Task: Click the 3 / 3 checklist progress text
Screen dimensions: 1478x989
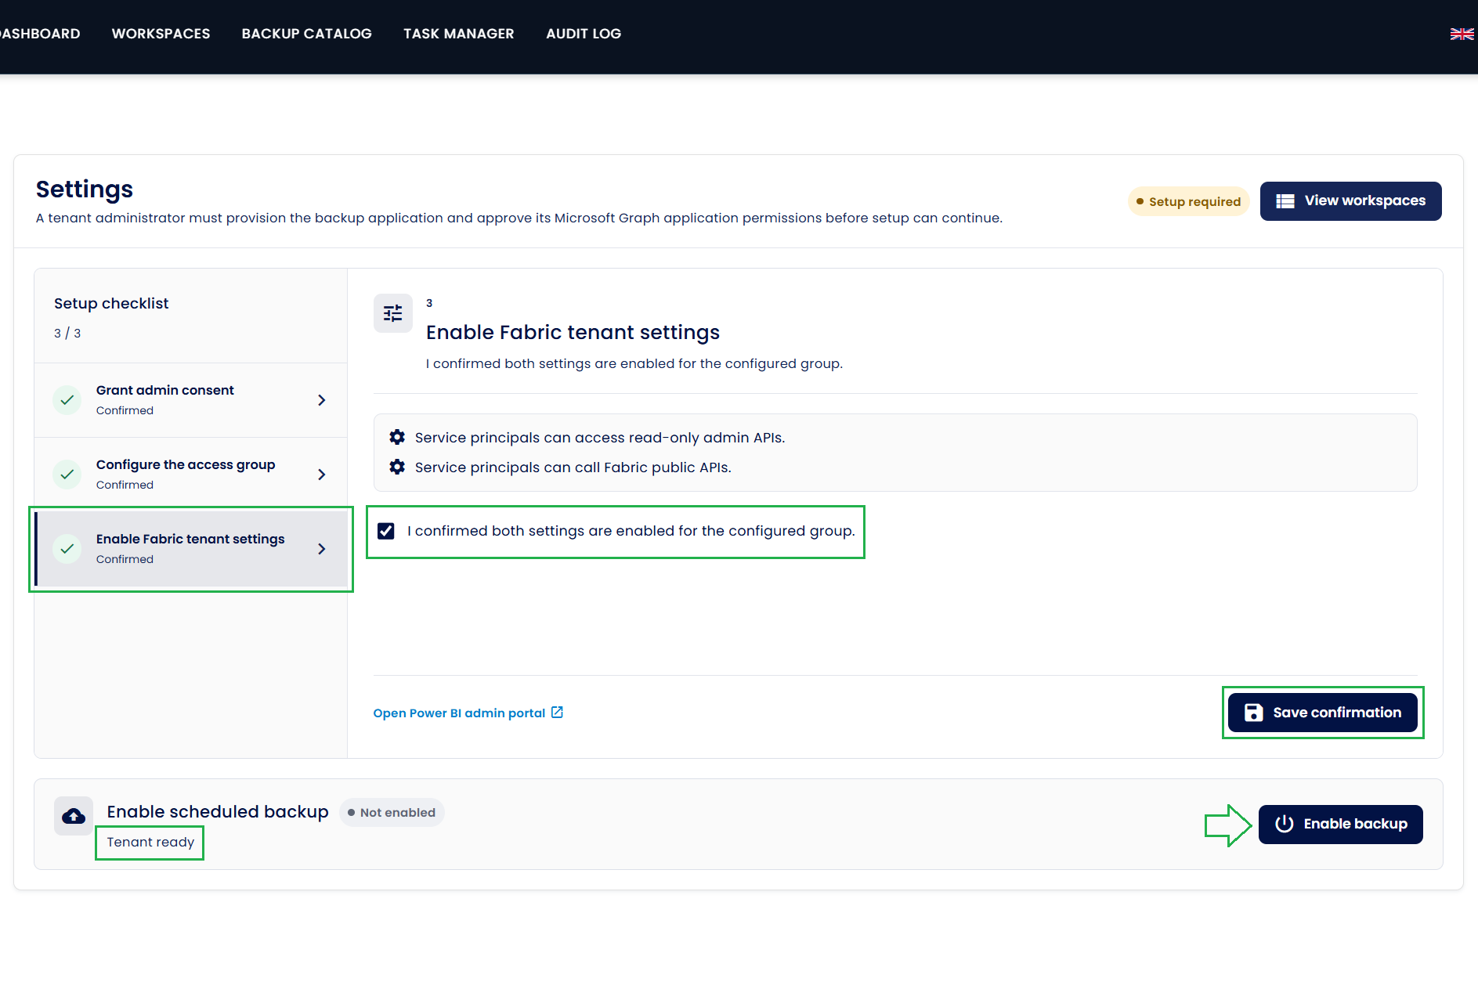Action: click(x=67, y=333)
